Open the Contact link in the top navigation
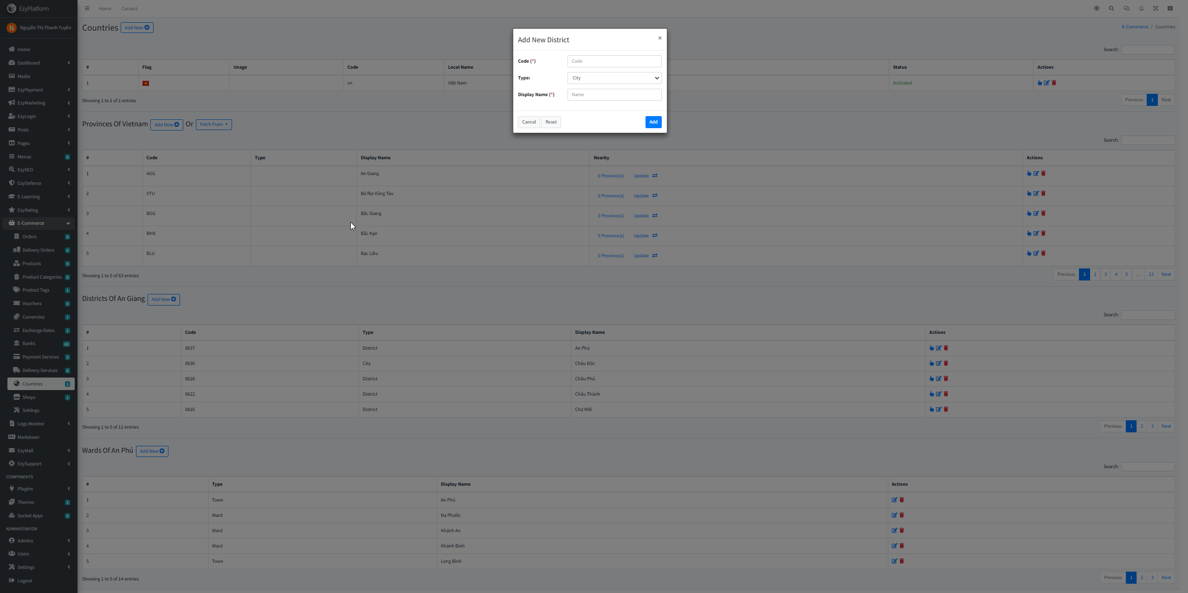The height and width of the screenshot is (593, 1188). tap(129, 8)
